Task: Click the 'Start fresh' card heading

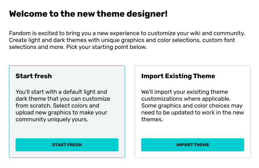Action: (34, 76)
